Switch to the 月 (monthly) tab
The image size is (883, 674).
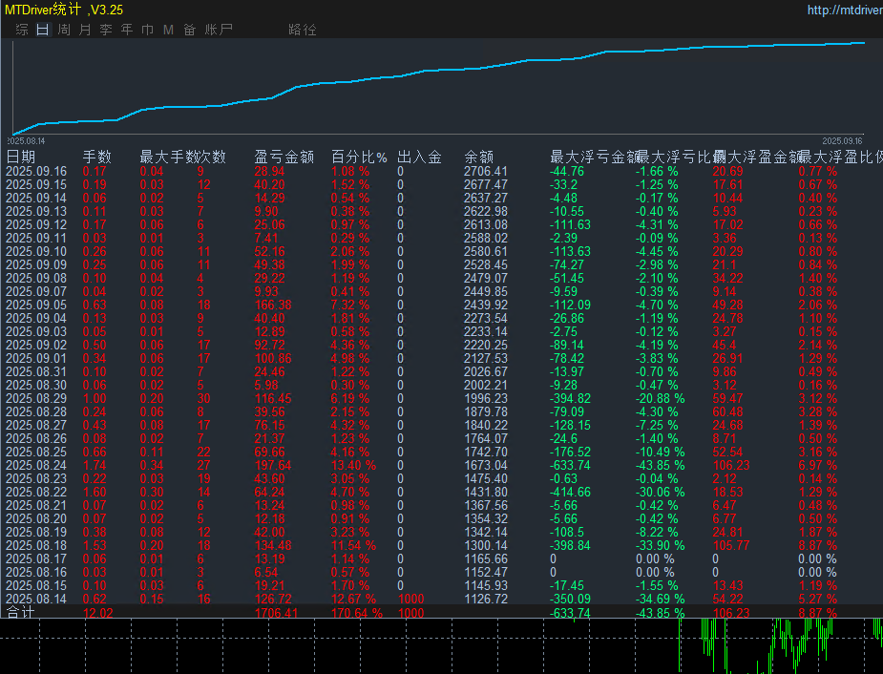(x=85, y=30)
